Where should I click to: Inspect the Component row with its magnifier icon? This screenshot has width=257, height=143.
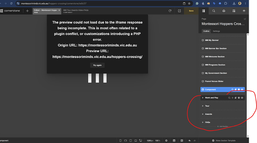232,90
